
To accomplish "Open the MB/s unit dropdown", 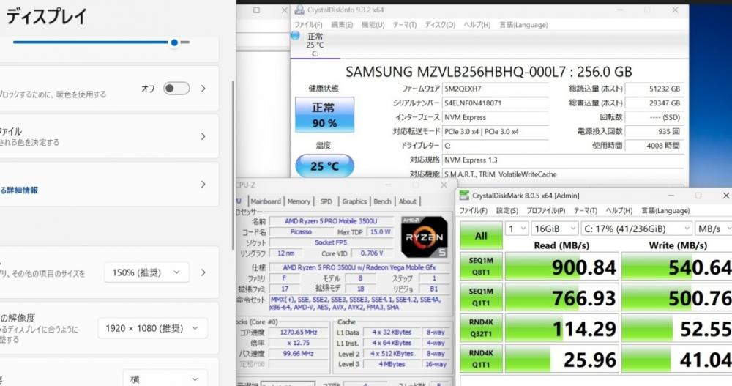I will tap(713, 229).
